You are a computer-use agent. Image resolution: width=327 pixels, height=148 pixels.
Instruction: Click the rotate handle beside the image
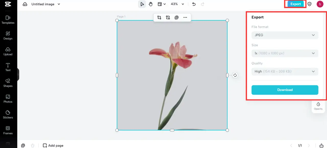pyautogui.click(x=235, y=75)
